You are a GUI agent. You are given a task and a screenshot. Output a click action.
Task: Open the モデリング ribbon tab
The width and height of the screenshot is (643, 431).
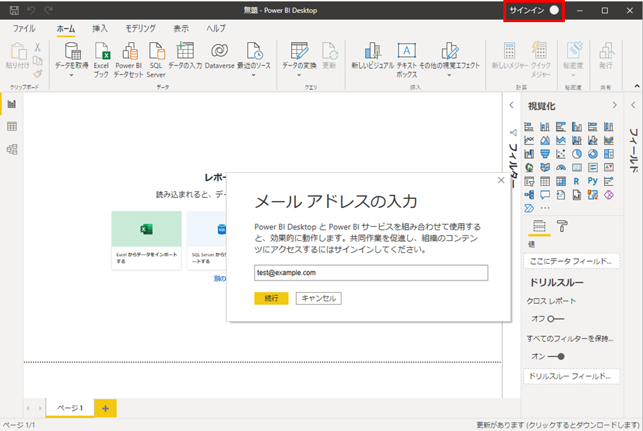click(140, 28)
